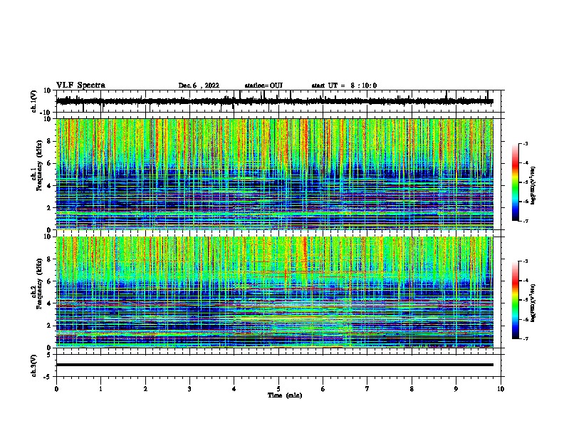The width and height of the screenshot is (564, 436).
Task: Click the ch.2 color bar unit label
Action: [x=533, y=302]
